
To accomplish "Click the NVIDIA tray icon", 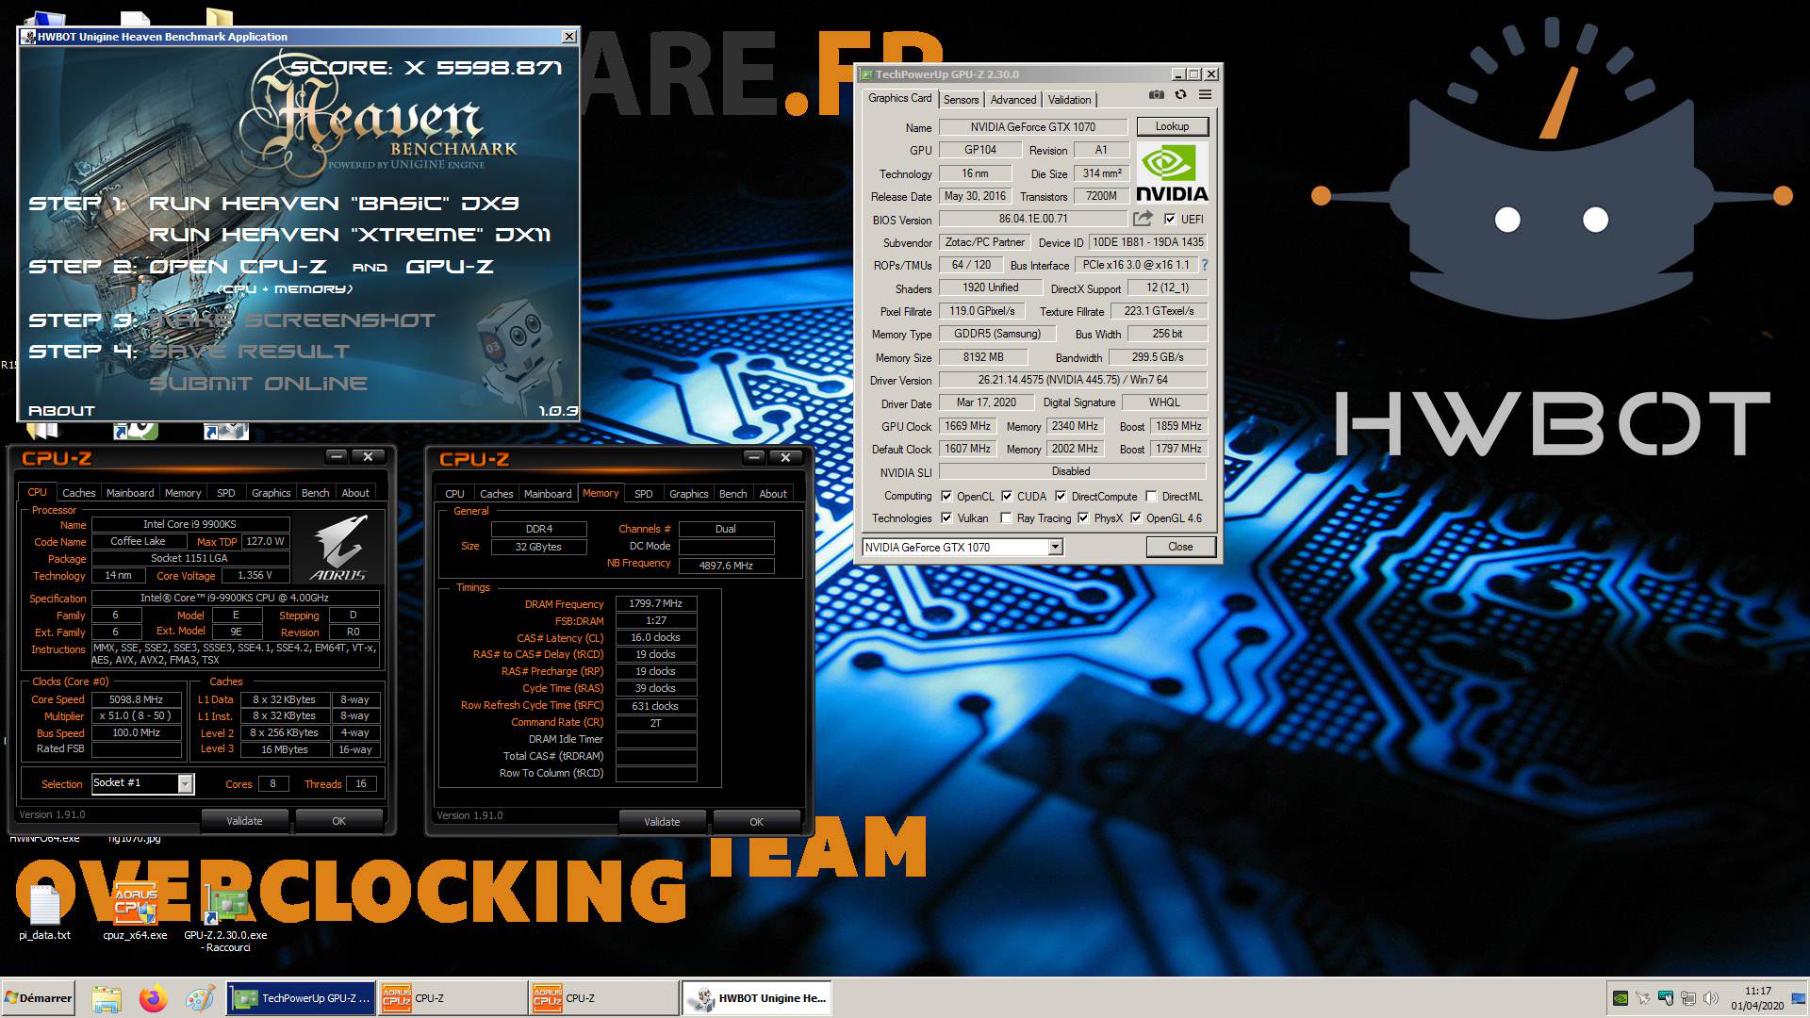I will [x=1620, y=998].
